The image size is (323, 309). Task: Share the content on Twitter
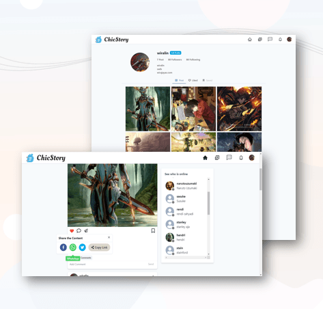click(x=82, y=247)
